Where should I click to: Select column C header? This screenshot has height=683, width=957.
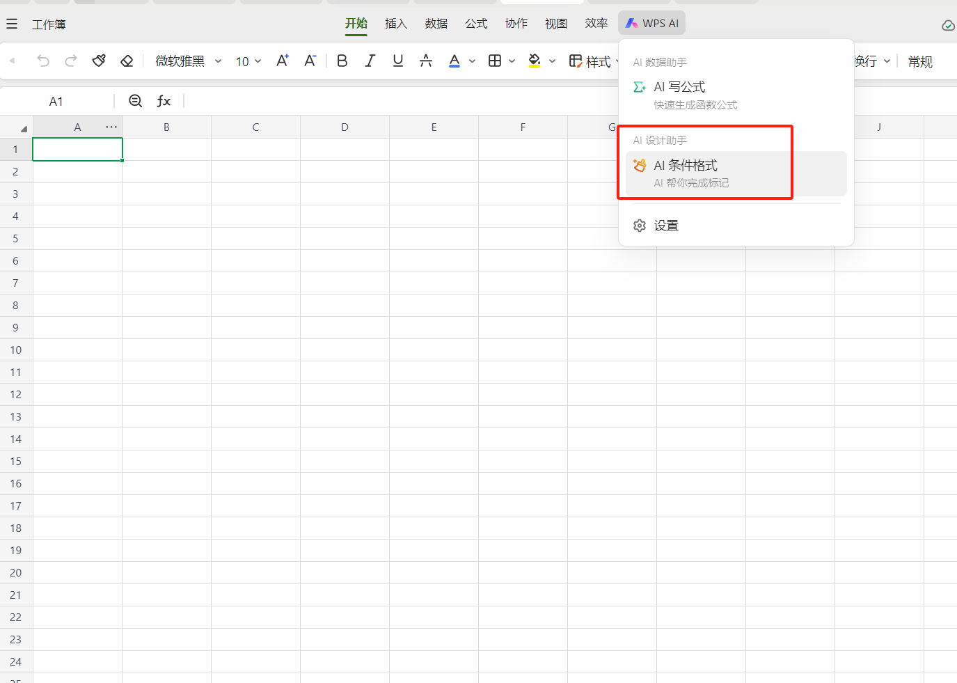click(x=255, y=127)
